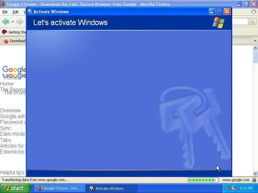Viewport: 258px width, 193px height.
Task: Click the Windows flag logo in activation header
Action: tap(218, 23)
